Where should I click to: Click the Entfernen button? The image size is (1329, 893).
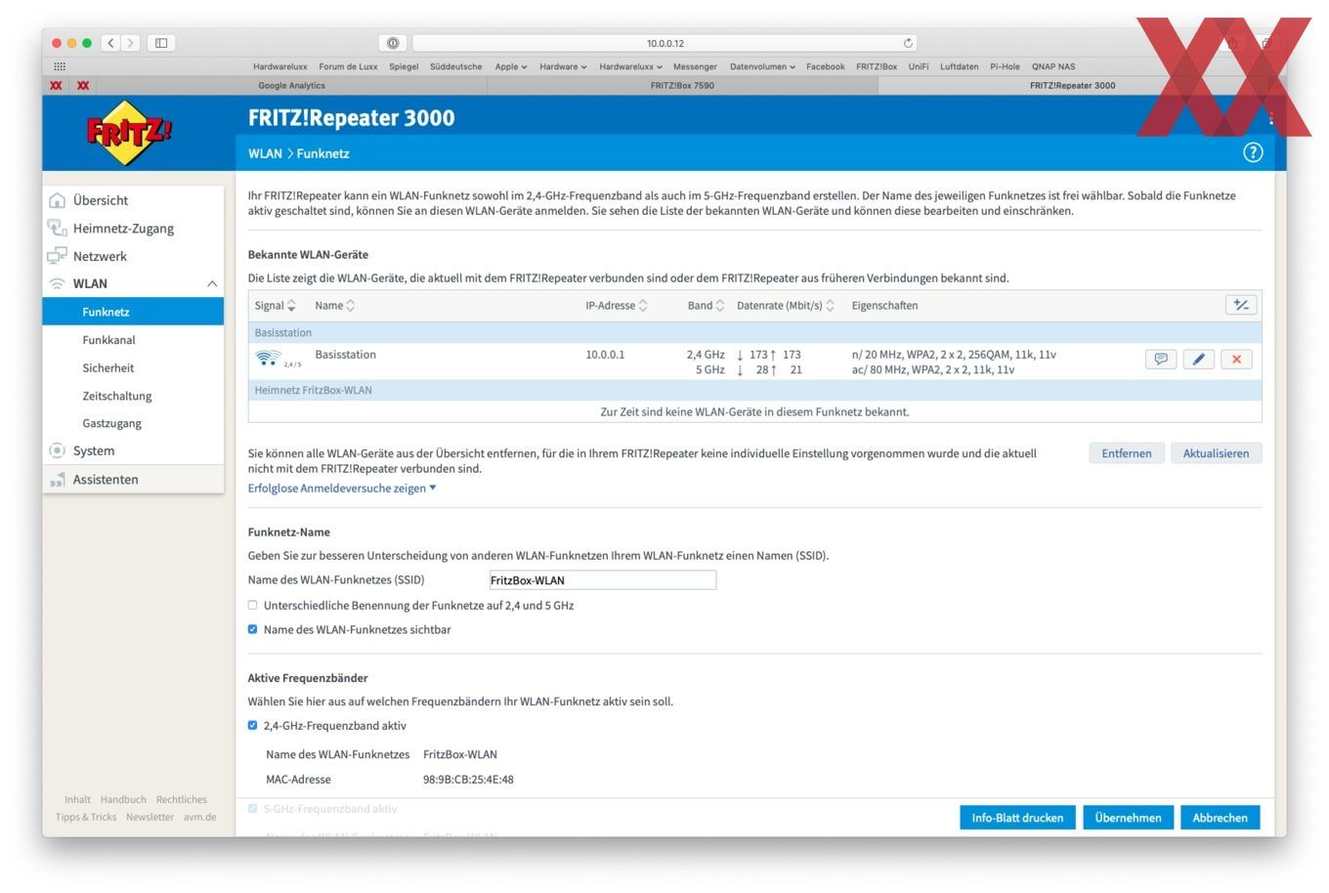pos(1127,453)
